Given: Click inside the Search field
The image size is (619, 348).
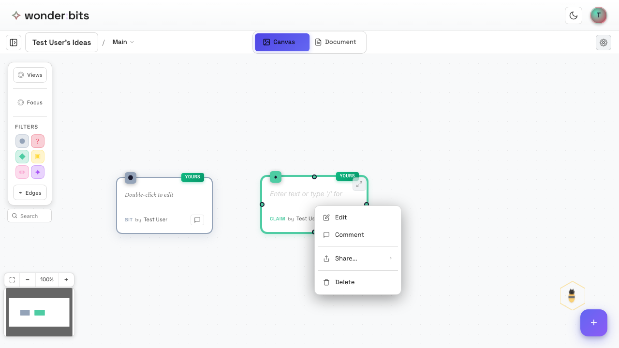Looking at the screenshot, I should coord(29,216).
